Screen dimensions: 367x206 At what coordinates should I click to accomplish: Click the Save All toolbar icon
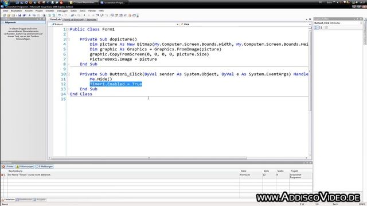(x=24, y=15)
